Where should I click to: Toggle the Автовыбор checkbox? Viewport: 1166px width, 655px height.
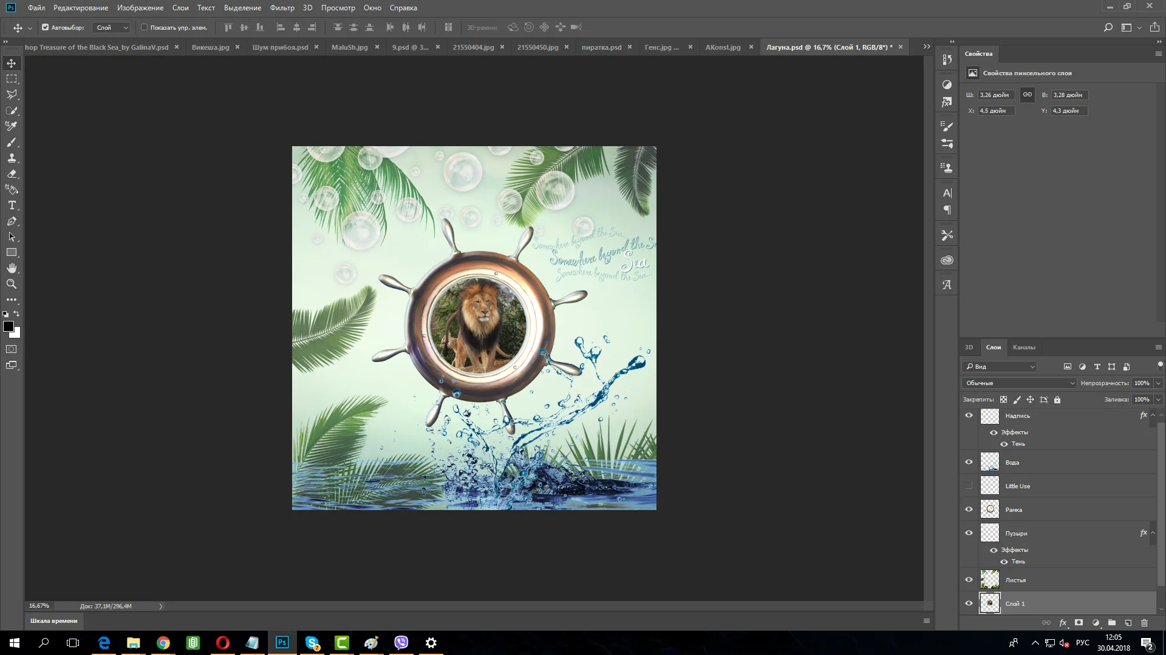(45, 27)
